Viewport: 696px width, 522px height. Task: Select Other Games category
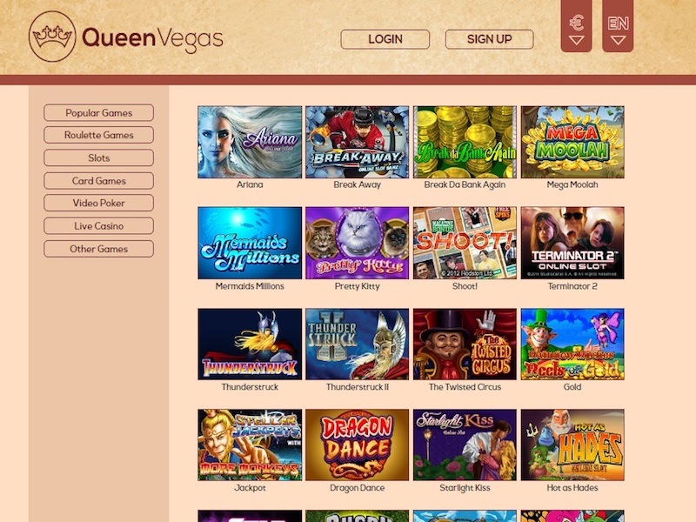(x=98, y=249)
